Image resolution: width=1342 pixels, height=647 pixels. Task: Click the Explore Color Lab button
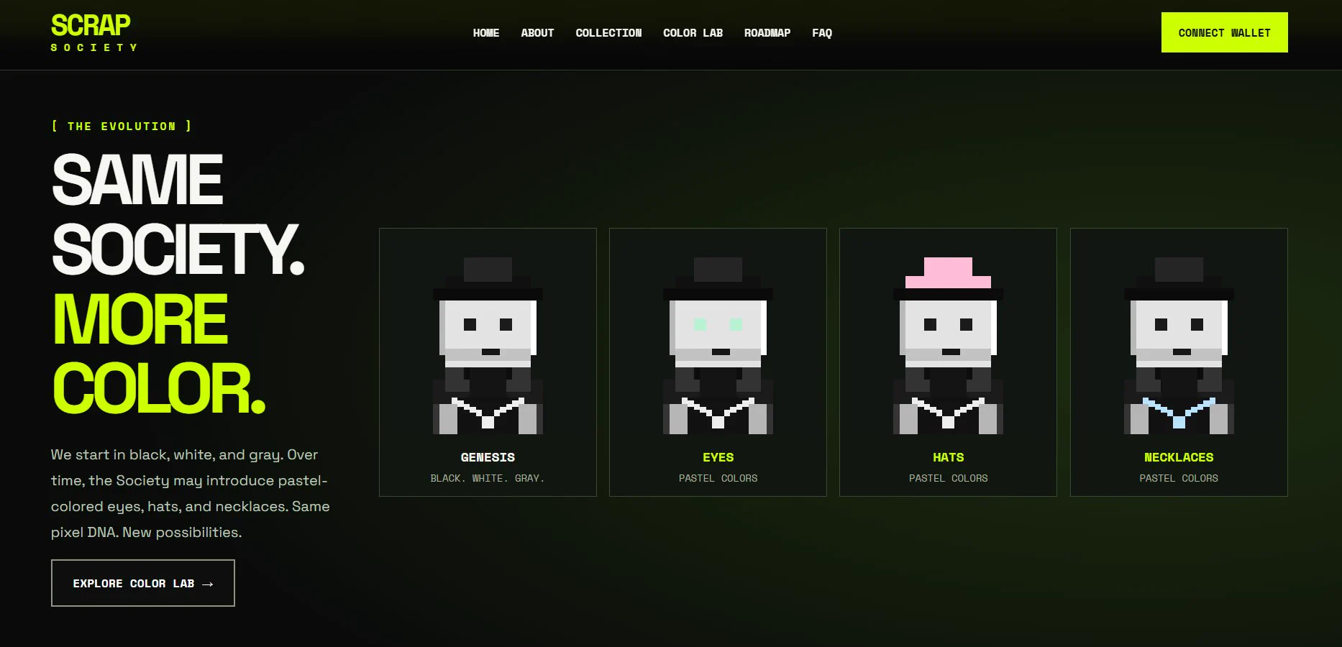(143, 583)
